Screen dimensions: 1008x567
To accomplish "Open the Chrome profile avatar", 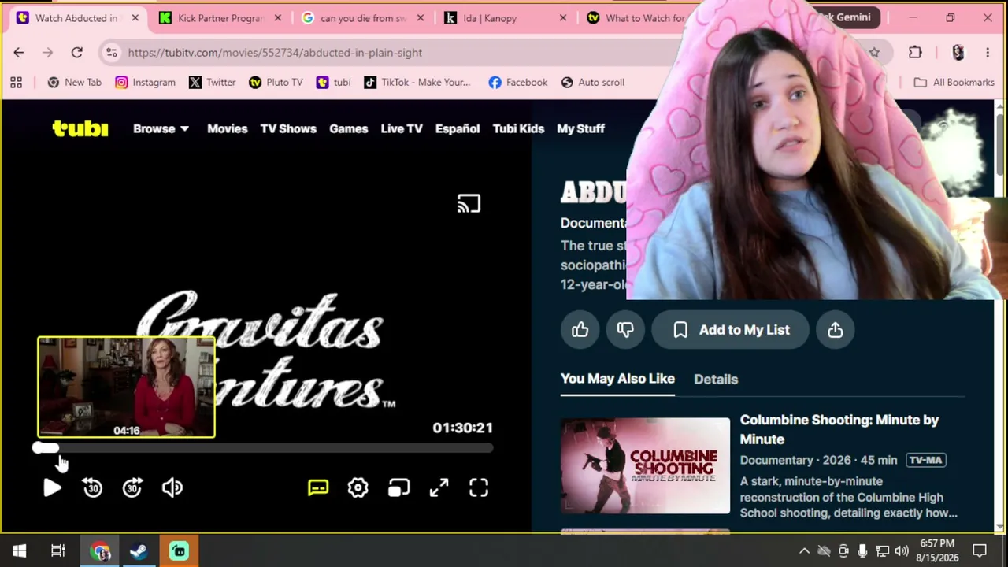I will click(958, 53).
